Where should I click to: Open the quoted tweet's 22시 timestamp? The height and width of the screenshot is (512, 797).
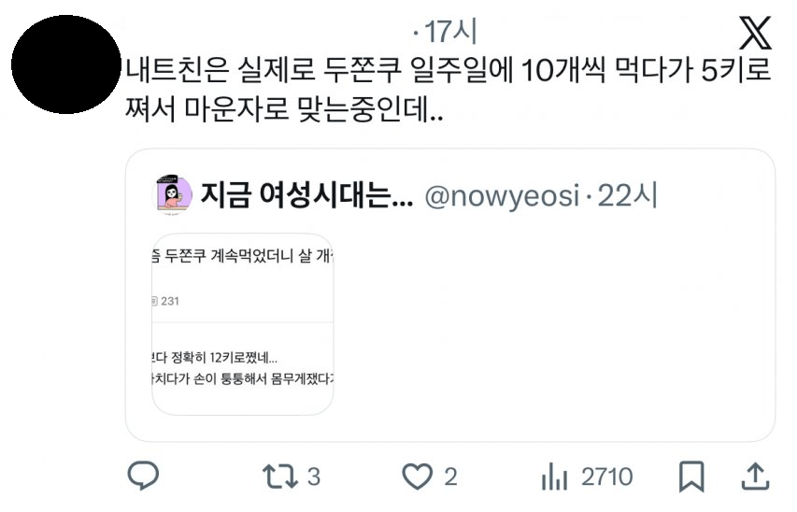(628, 195)
